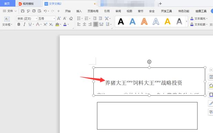213x133 pixels.
Task: Switch to the 插入 ribbon tab
Action: (79, 11)
